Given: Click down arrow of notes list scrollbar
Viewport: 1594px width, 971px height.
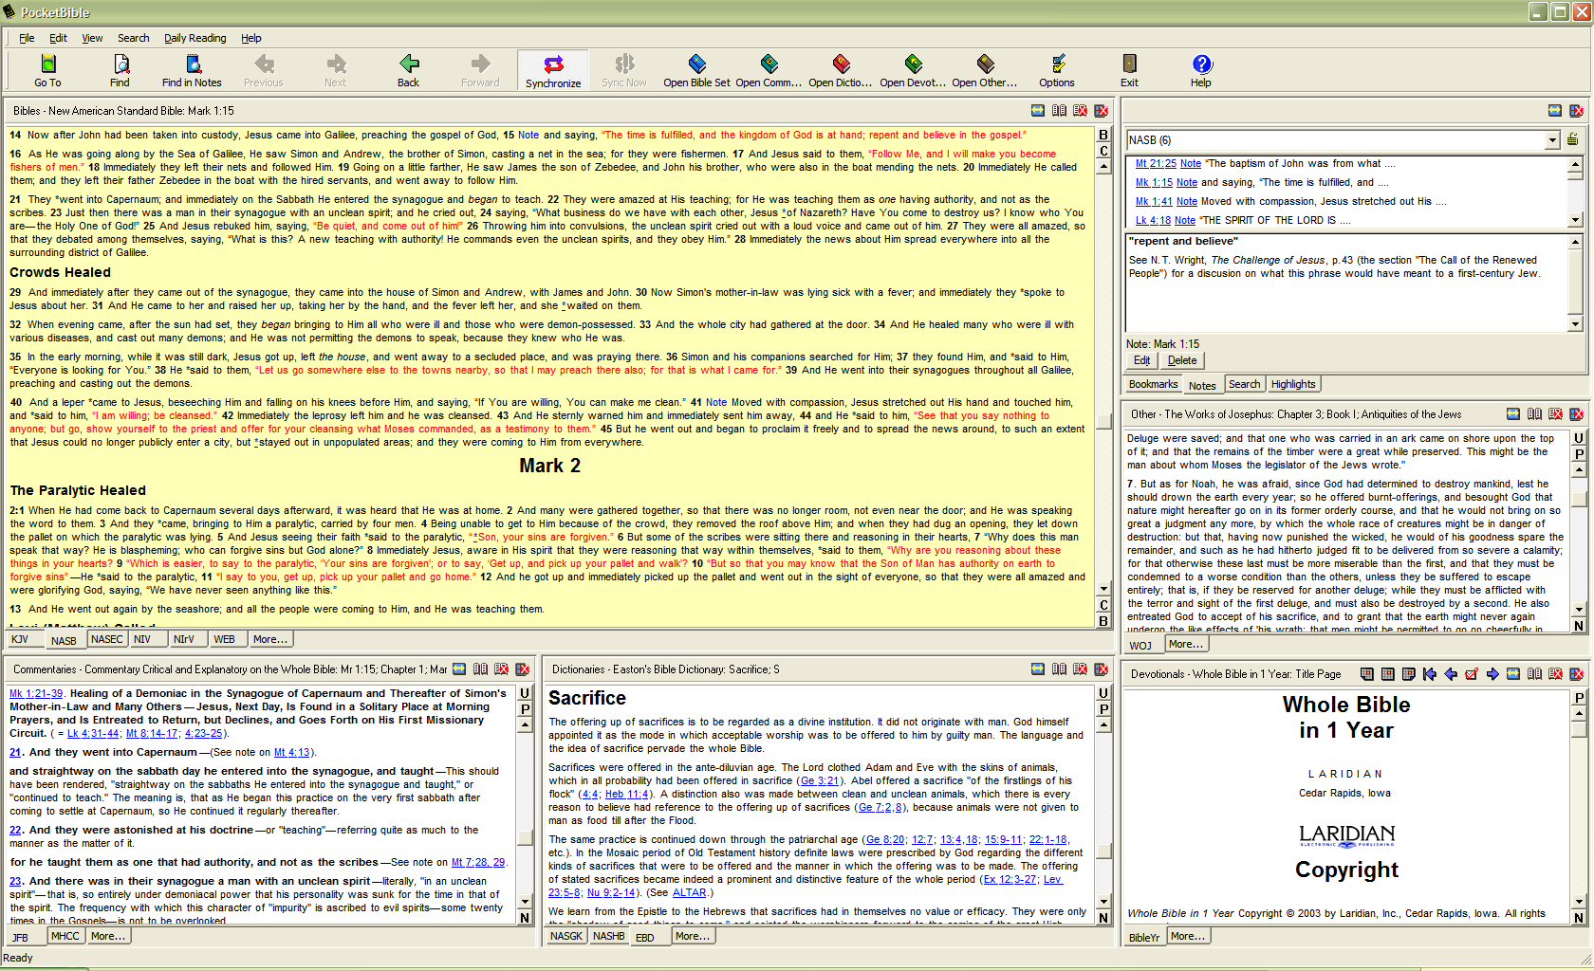Looking at the screenshot, I should [1575, 220].
